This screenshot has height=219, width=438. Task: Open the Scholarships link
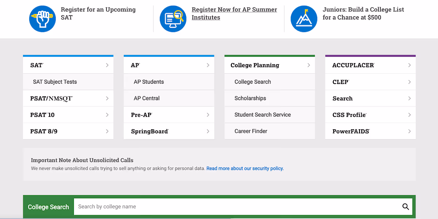coord(250,98)
